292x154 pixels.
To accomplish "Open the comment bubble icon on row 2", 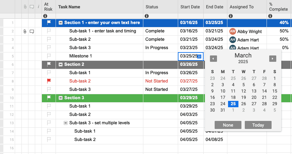I will coord(32,31).
